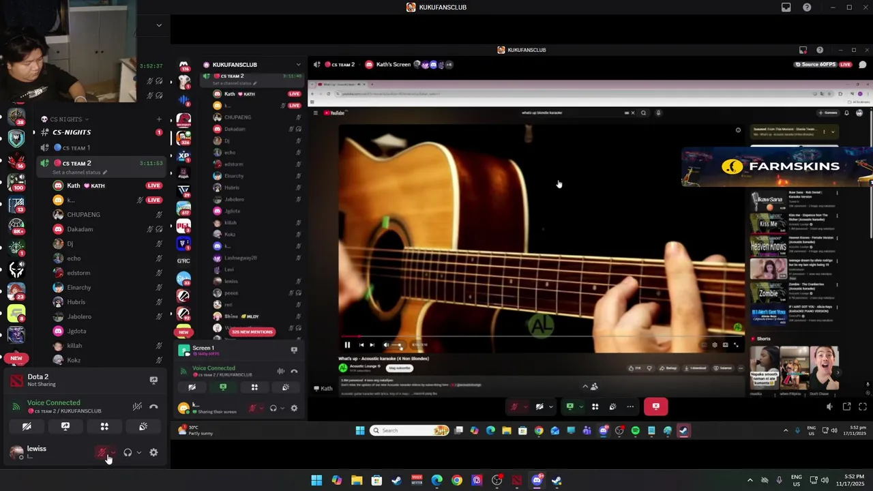Unmute lewiss's microphone
This screenshot has width=873, height=491.
102,452
